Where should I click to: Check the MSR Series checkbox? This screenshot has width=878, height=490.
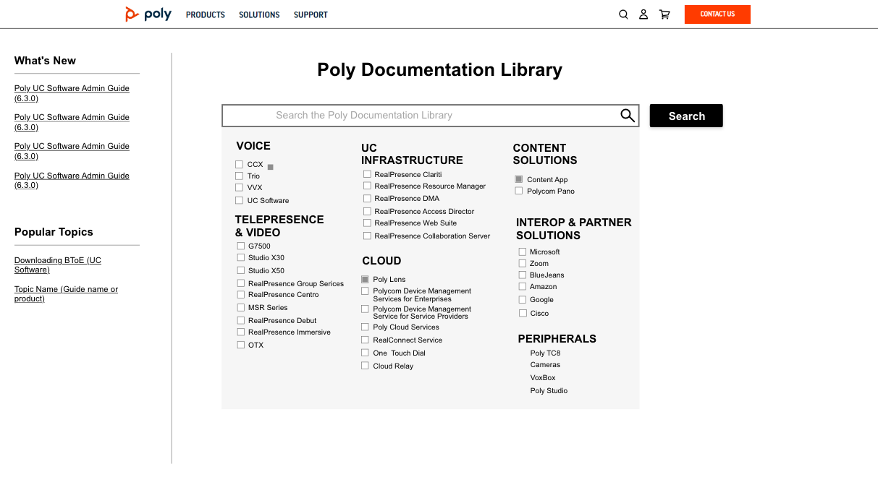pos(241,307)
